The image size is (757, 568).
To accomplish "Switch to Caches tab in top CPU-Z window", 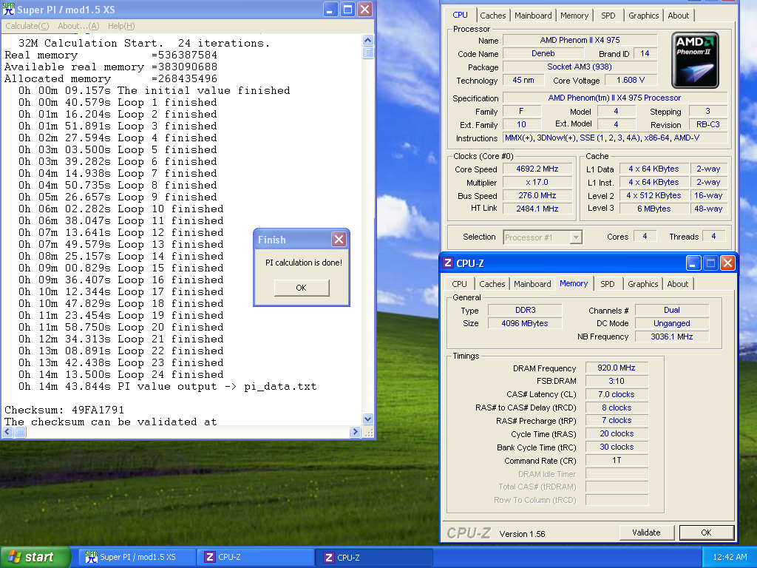I will coord(492,16).
